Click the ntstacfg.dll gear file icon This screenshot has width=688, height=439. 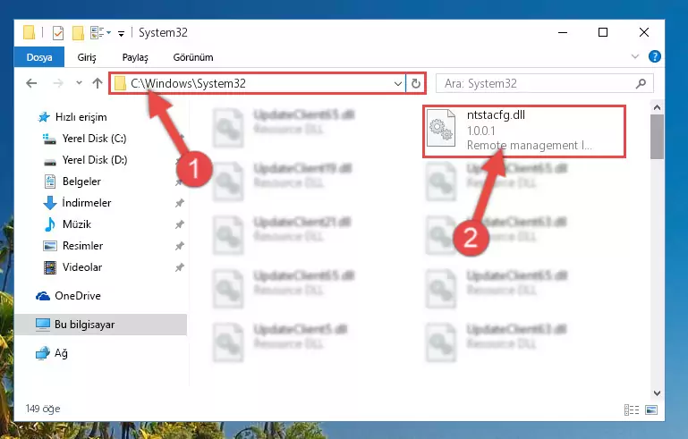[x=441, y=129]
